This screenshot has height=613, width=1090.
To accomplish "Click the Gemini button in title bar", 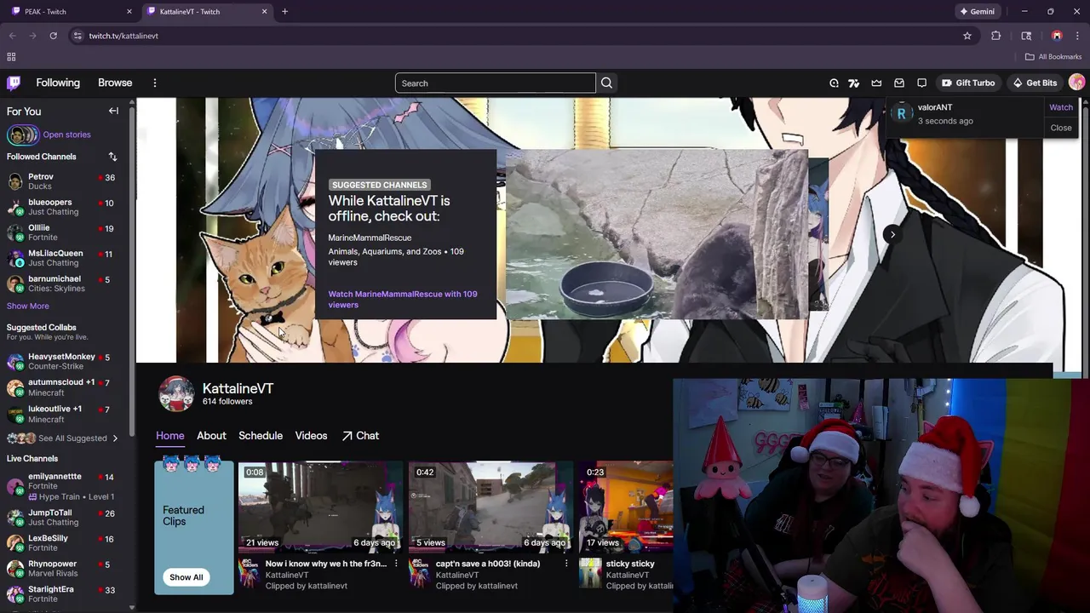I will click(x=977, y=12).
